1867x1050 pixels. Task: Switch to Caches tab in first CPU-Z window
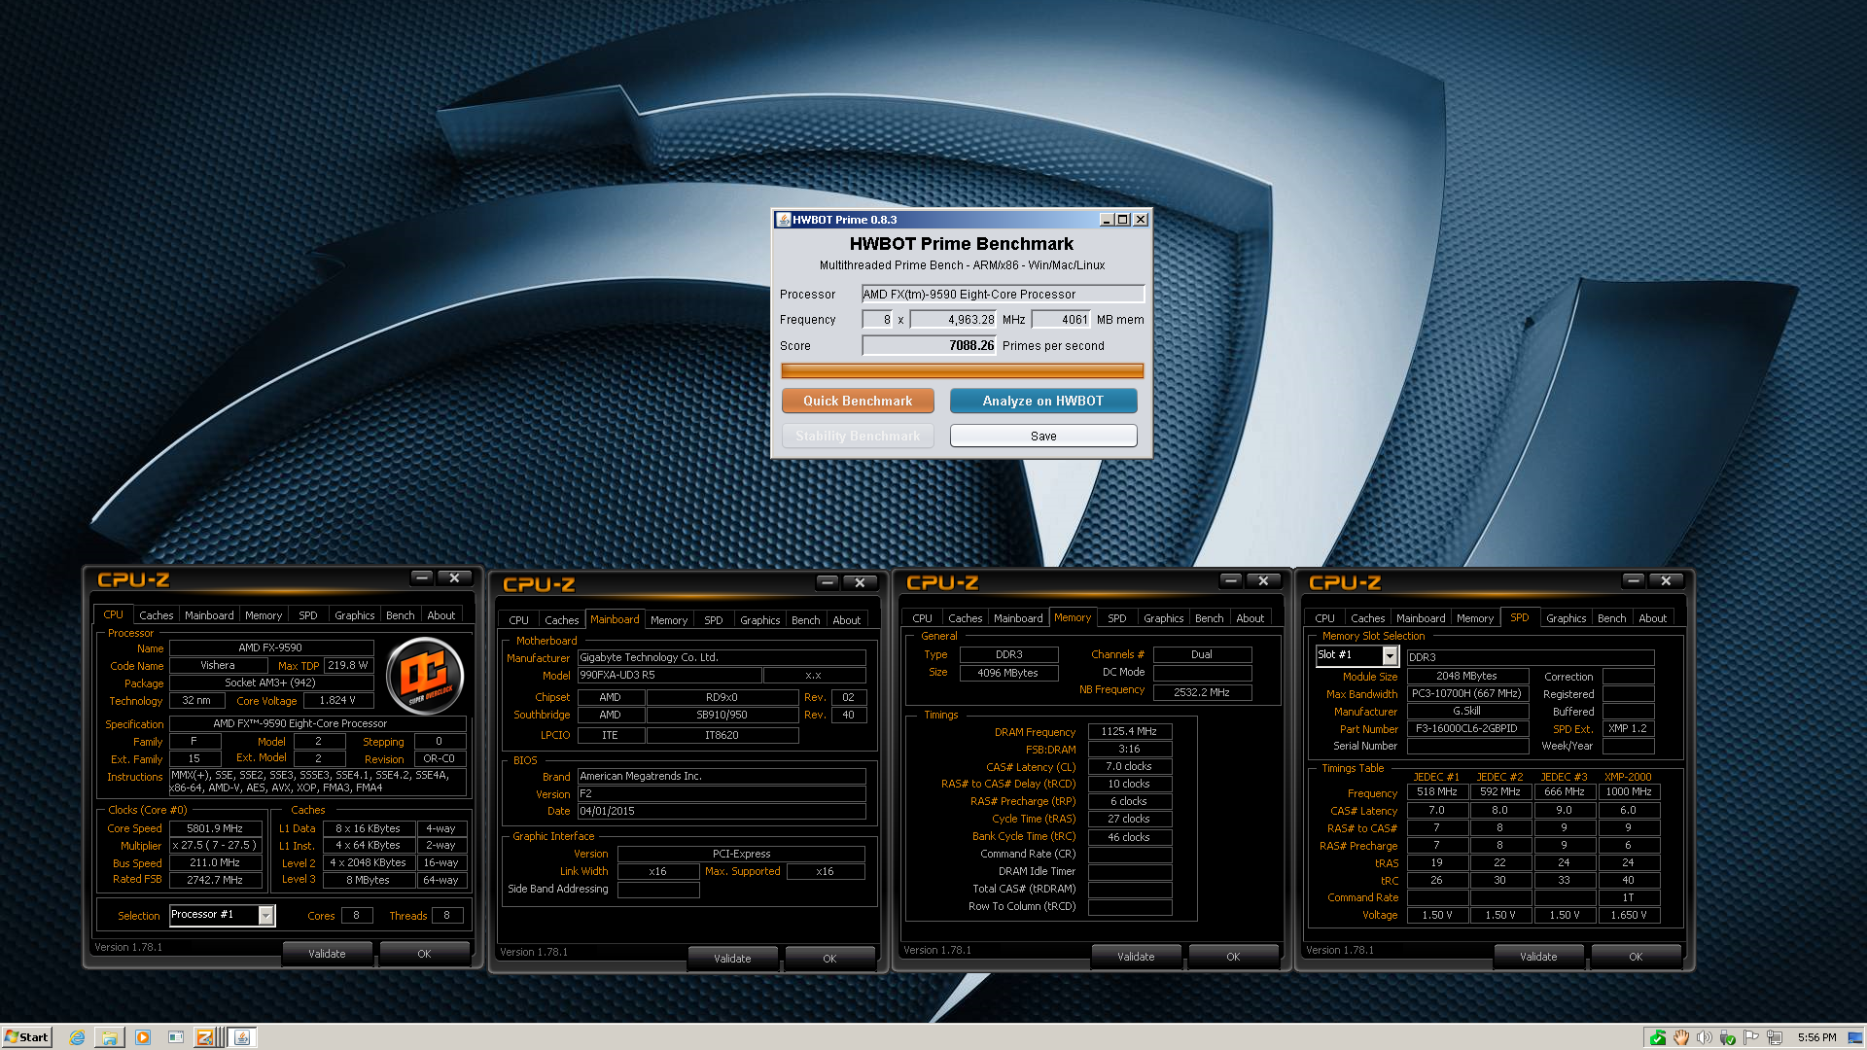coord(156,615)
